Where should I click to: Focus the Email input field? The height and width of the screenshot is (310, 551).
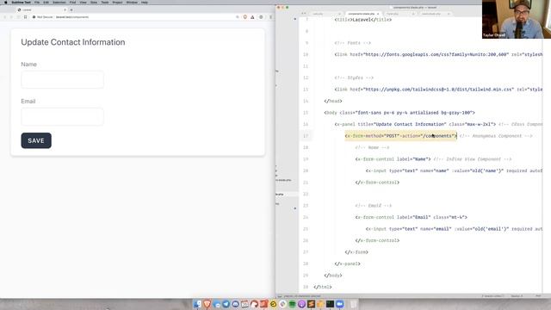[63, 116]
